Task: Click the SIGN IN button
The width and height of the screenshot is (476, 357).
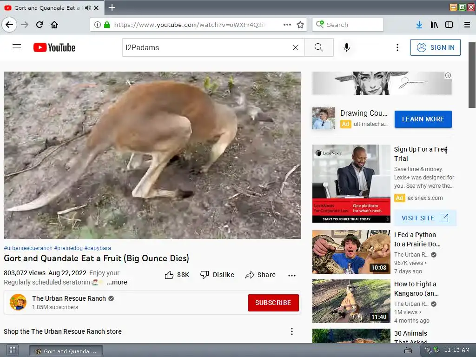Action: [435, 47]
